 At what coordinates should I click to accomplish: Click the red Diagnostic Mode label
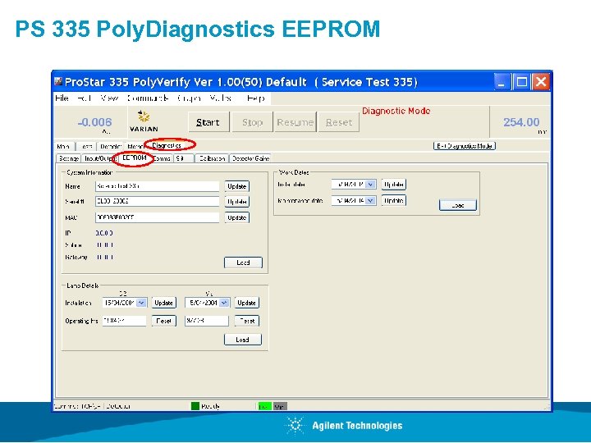pyautogui.click(x=396, y=111)
